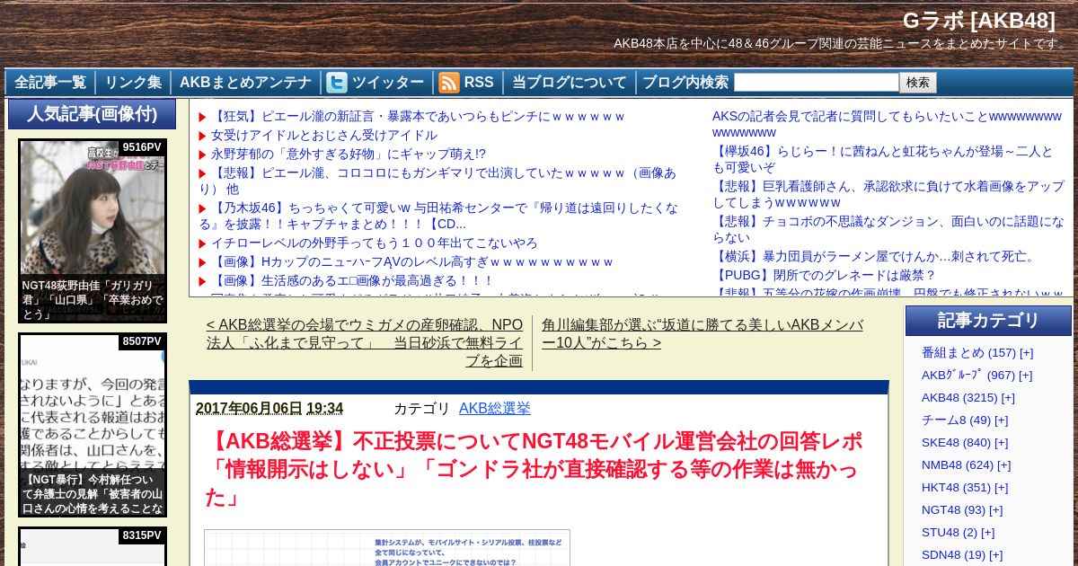Open the 当ブログについて menu item
This screenshot has width=1078, height=566.
[570, 83]
